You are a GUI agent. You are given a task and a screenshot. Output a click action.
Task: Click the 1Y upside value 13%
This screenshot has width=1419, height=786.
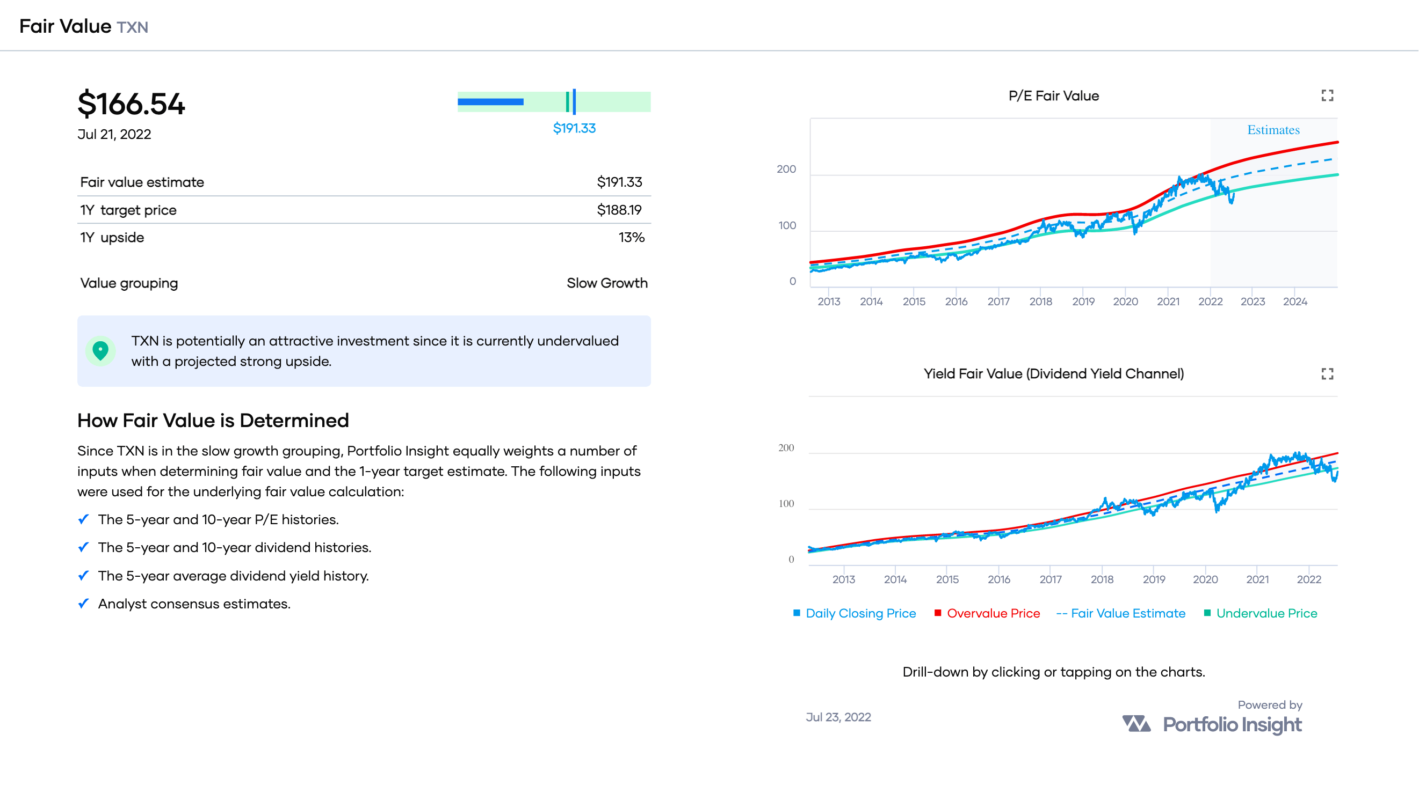pyautogui.click(x=631, y=237)
